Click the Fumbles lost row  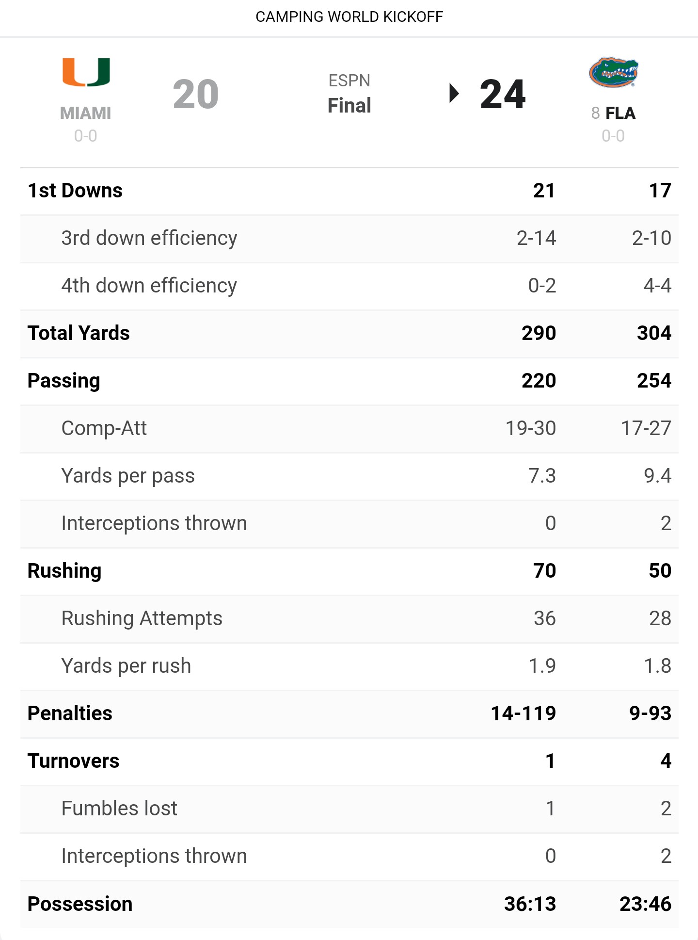click(x=349, y=809)
